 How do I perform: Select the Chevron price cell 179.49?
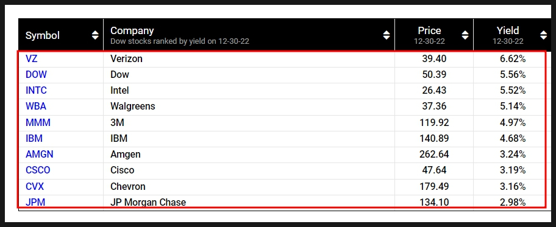point(434,186)
